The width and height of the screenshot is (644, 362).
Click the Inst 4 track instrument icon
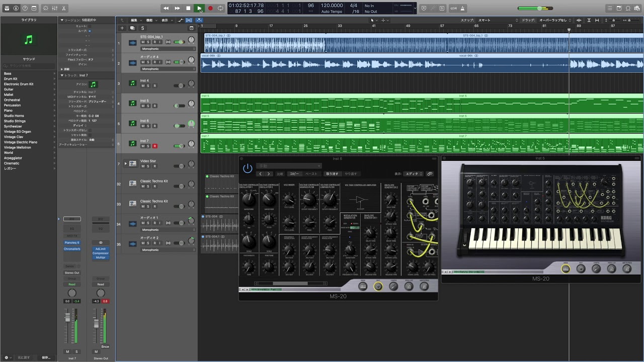(x=132, y=83)
